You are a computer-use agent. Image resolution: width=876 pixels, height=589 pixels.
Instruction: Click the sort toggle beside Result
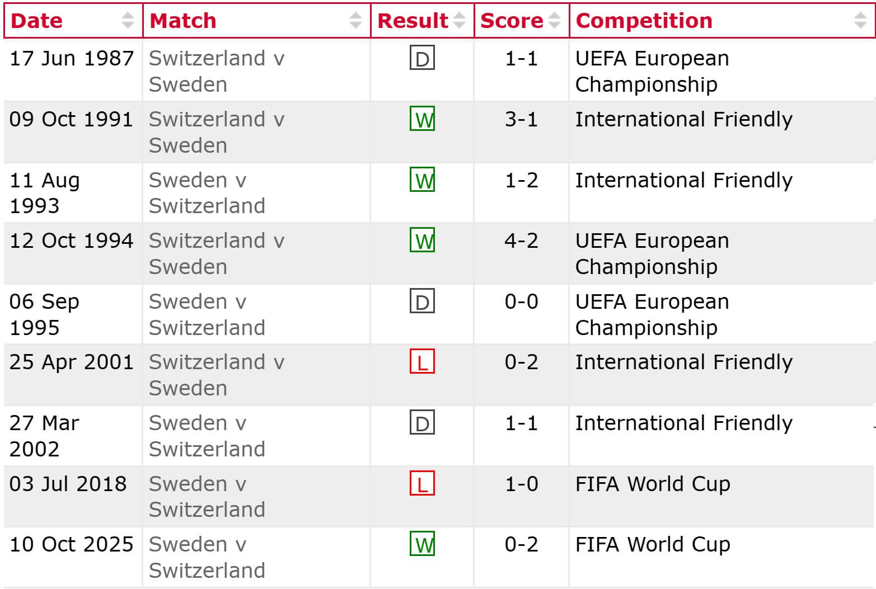[x=461, y=21]
